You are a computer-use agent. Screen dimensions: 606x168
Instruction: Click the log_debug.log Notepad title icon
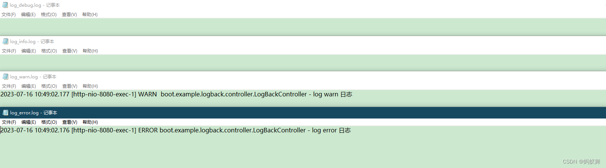point(5,5)
